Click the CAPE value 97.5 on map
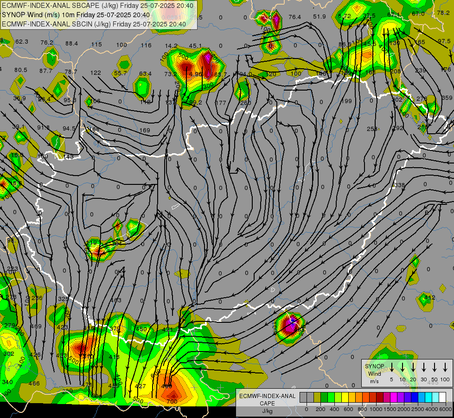Screen dimensions: 454x418 [444, 41]
